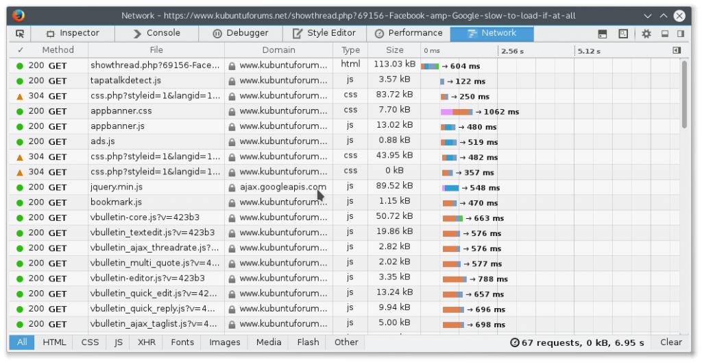
Task: Activate the element picker tool
Action: tap(20, 33)
